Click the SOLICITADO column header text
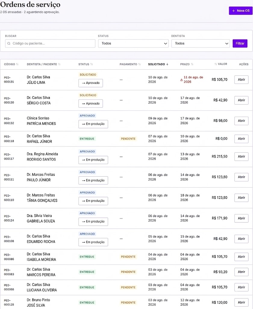 pos(156,64)
